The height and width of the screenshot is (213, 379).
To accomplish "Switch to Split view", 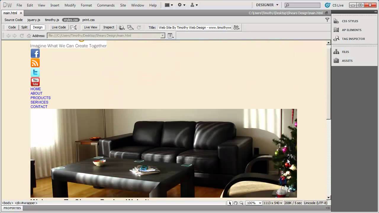I will (24, 27).
